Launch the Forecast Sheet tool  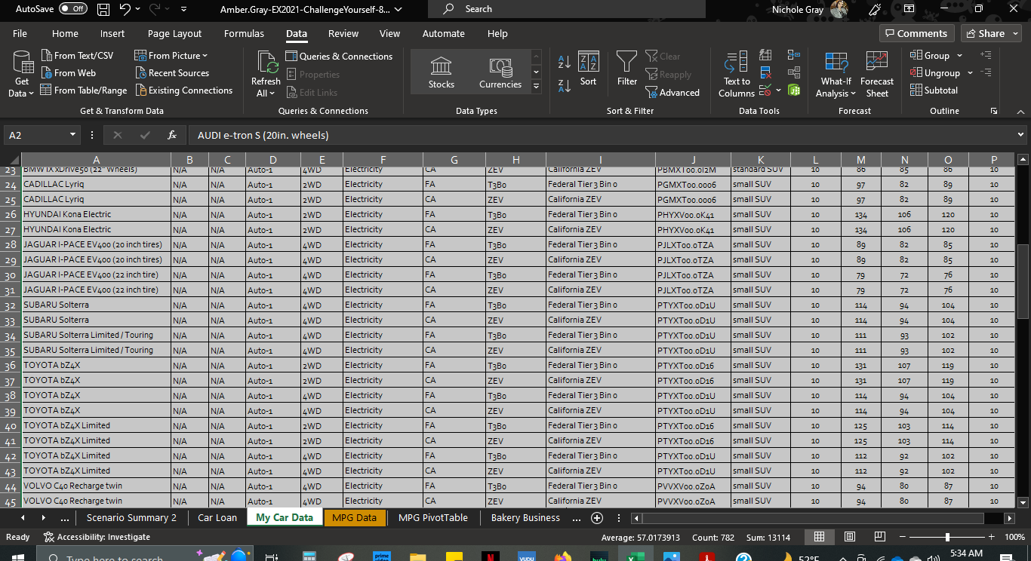coord(876,73)
